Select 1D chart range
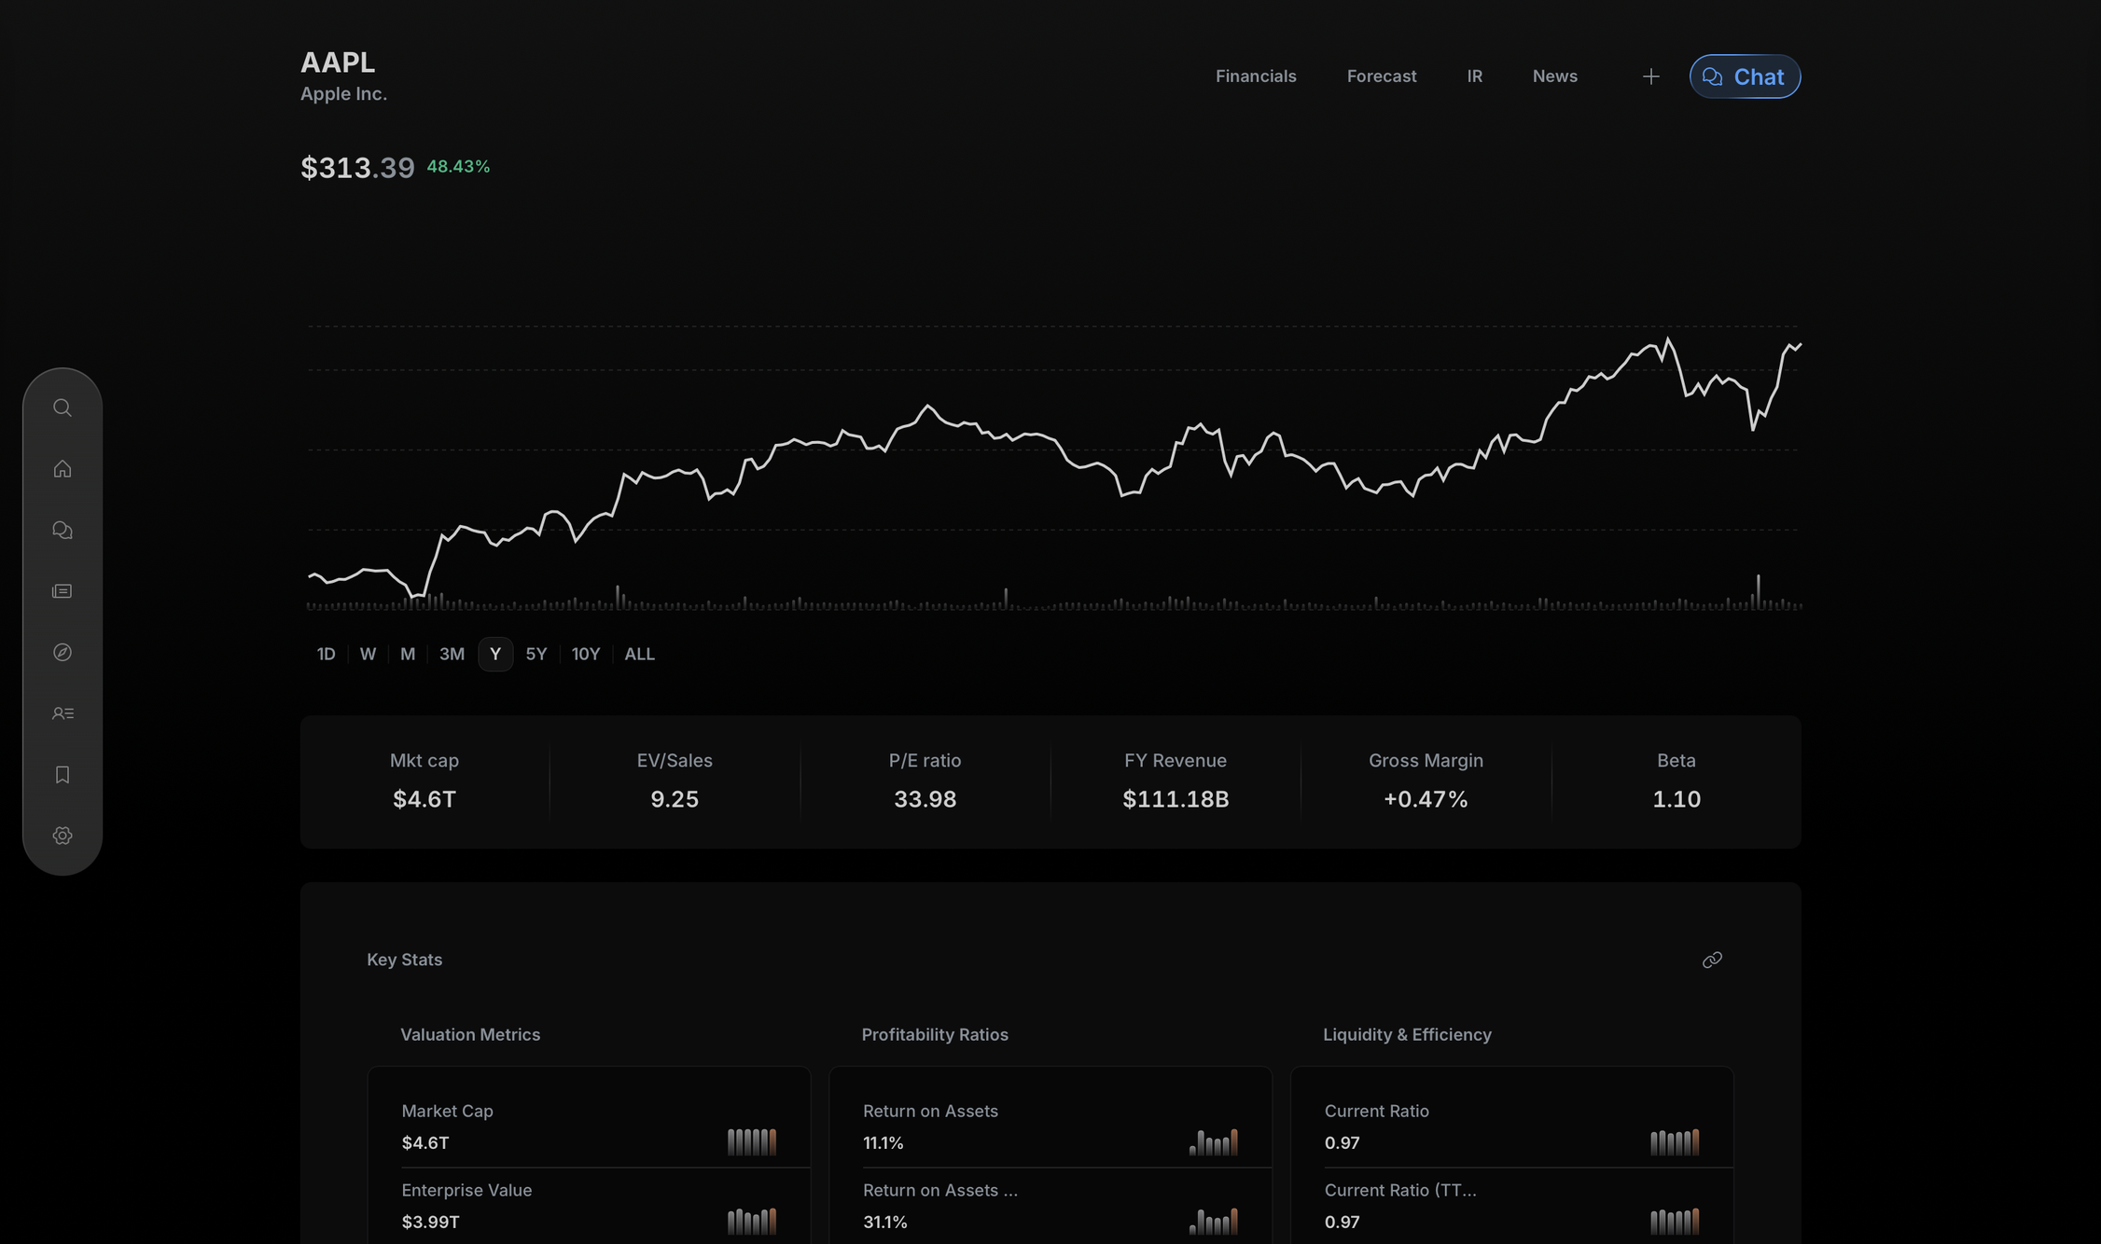The width and height of the screenshot is (2101, 1244). tap(326, 655)
